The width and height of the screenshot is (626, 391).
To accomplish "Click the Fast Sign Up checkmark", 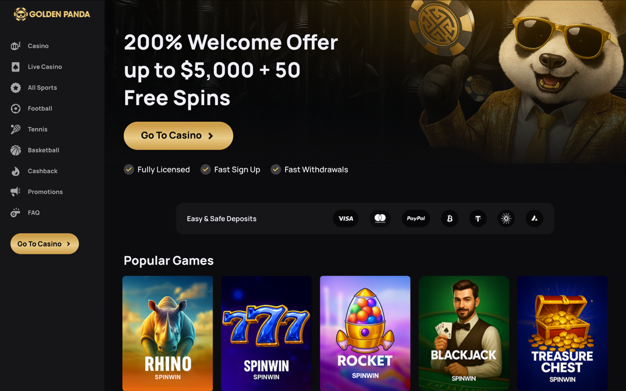I will click(x=205, y=169).
